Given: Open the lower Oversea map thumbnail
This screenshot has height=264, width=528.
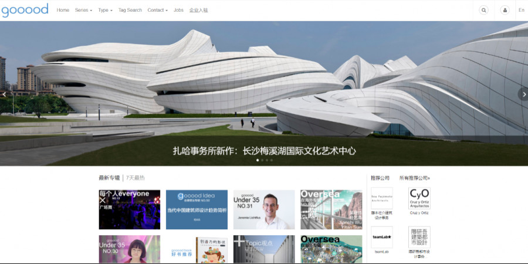Looking at the screenshot, I should pos(331,249).
